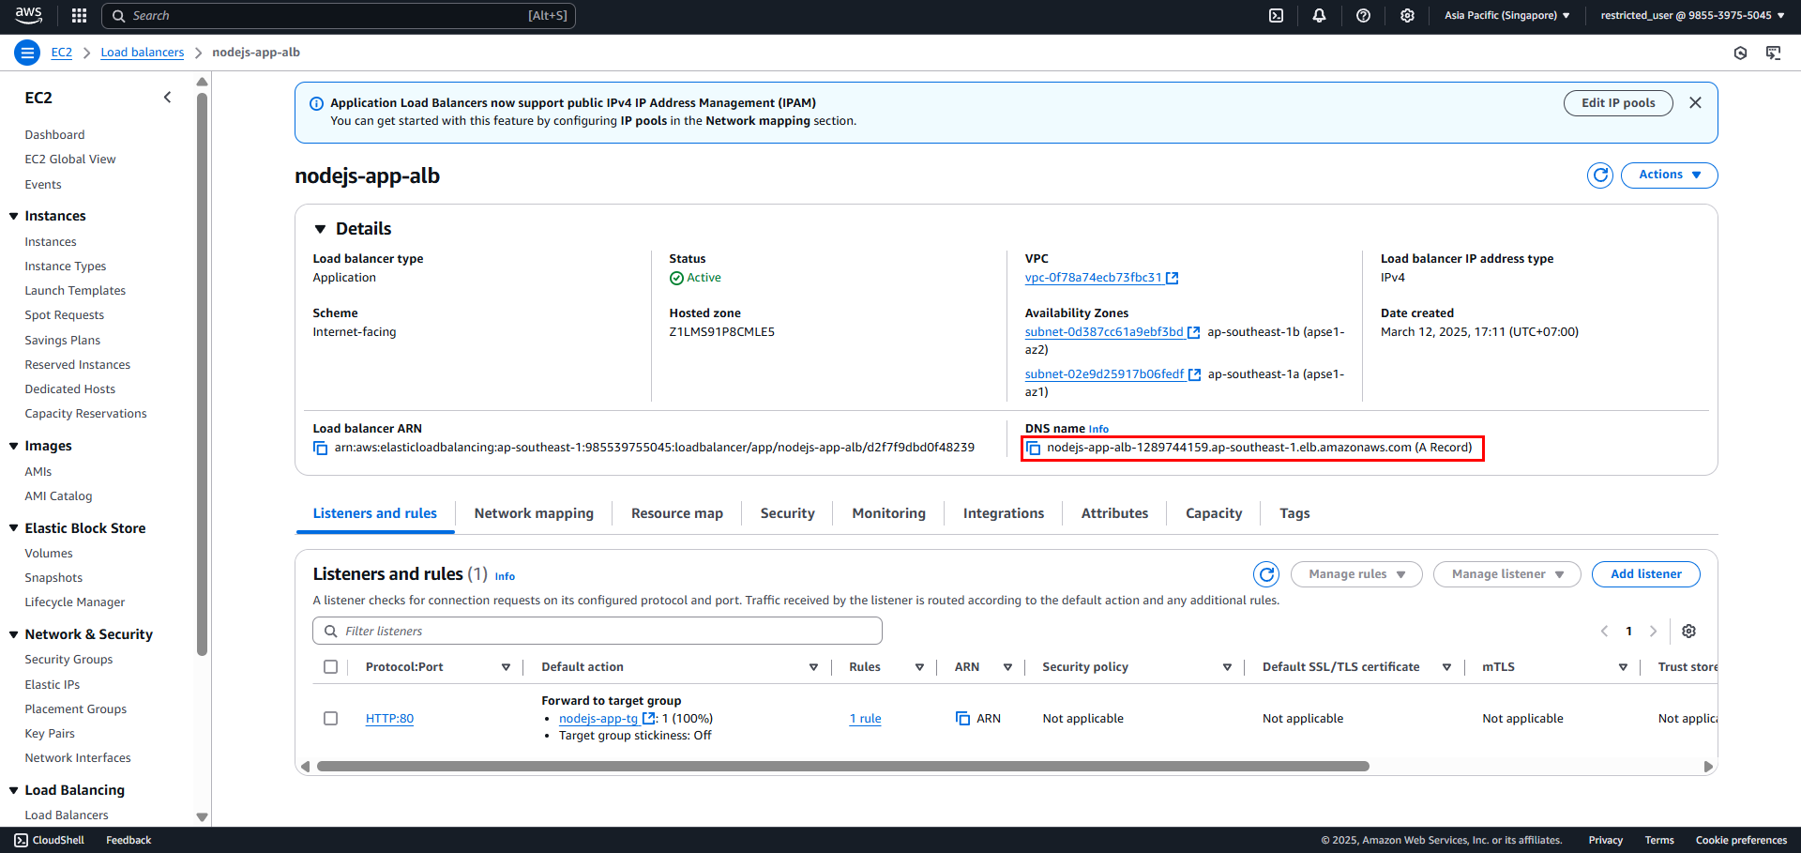Screen dimensions: 1801x853
Task: Select the HTTP:80 listener checkbox
Action: (x=330, y=719)
